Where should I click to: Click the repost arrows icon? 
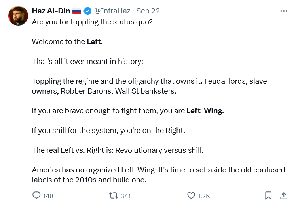(113, 195)
